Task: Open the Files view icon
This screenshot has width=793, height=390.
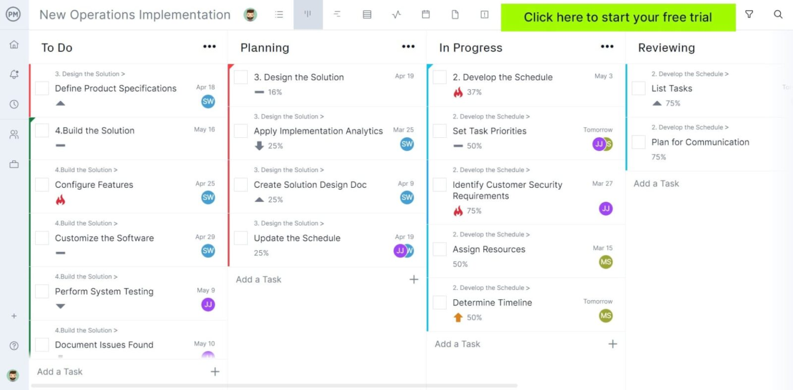Action: coord(455,15)
